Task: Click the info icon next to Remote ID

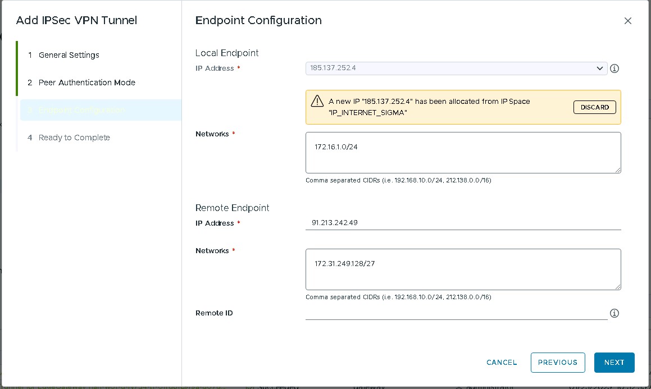Action: click(x=614, y=313)
